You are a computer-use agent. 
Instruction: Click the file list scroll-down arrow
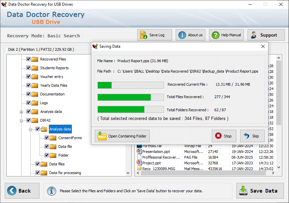(x=279, y=167)
